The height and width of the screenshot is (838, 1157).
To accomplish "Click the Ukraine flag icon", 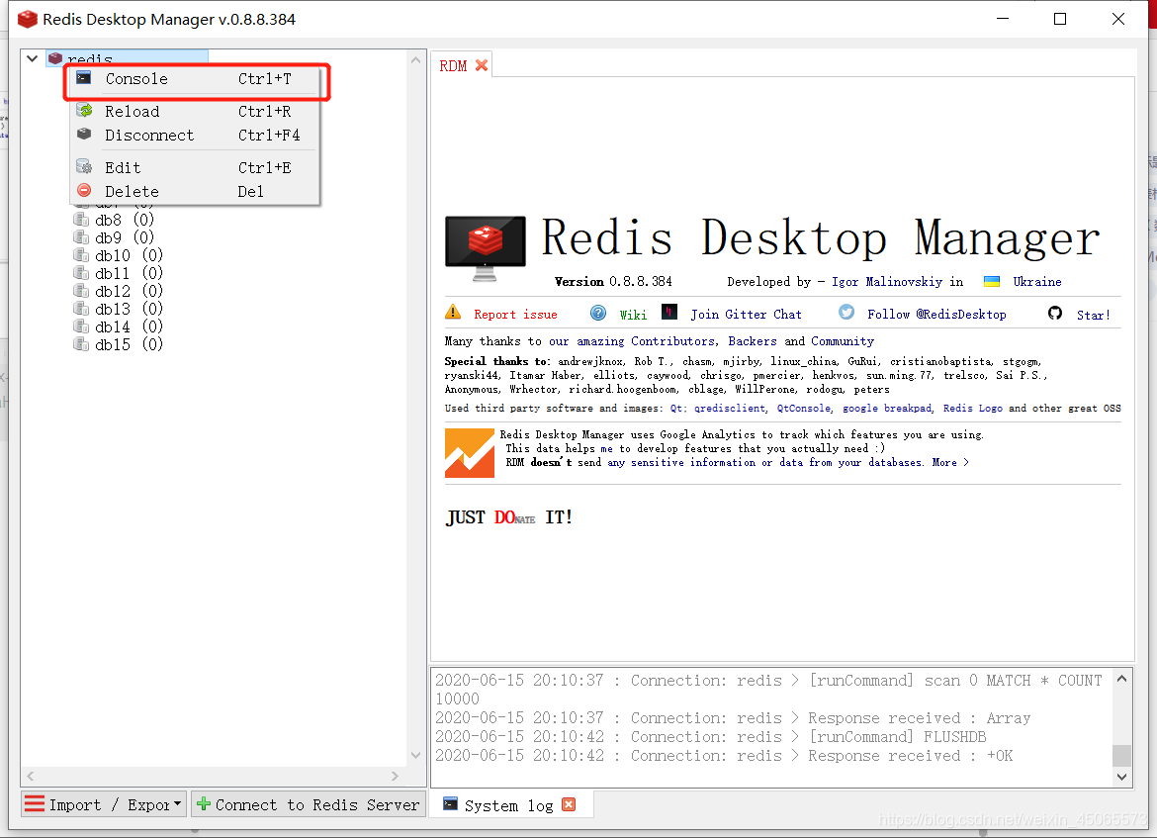I will [992, 281].
